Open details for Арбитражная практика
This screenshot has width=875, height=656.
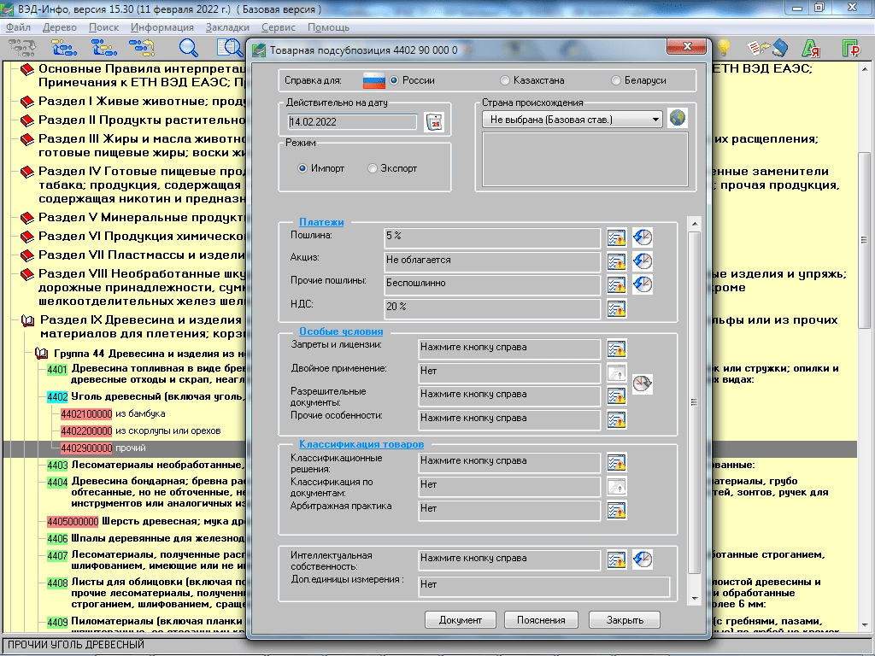616,510
